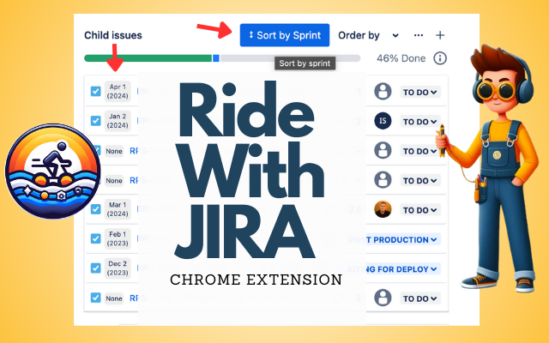Viewport: 549px width, 343px height.
Task: Open the three-dots more actions menu
Action: [419, 35]
